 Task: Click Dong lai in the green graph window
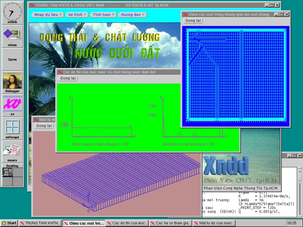[x=68, y=78]
